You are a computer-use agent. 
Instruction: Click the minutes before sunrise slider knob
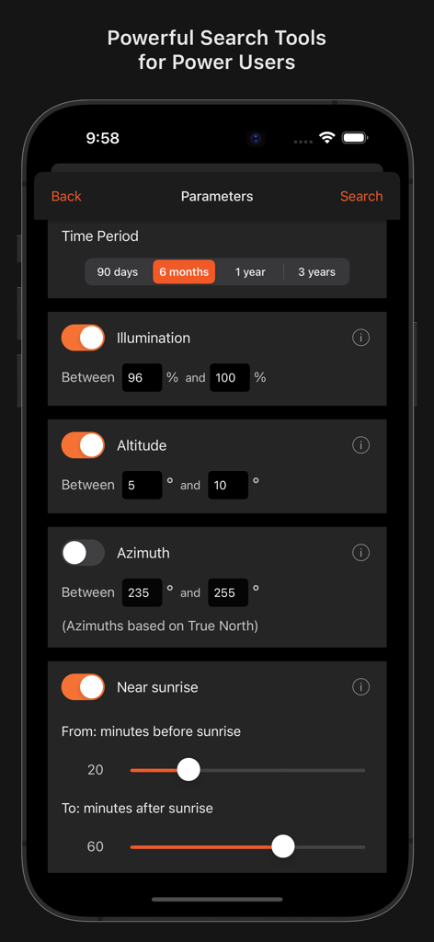[188, 770]
